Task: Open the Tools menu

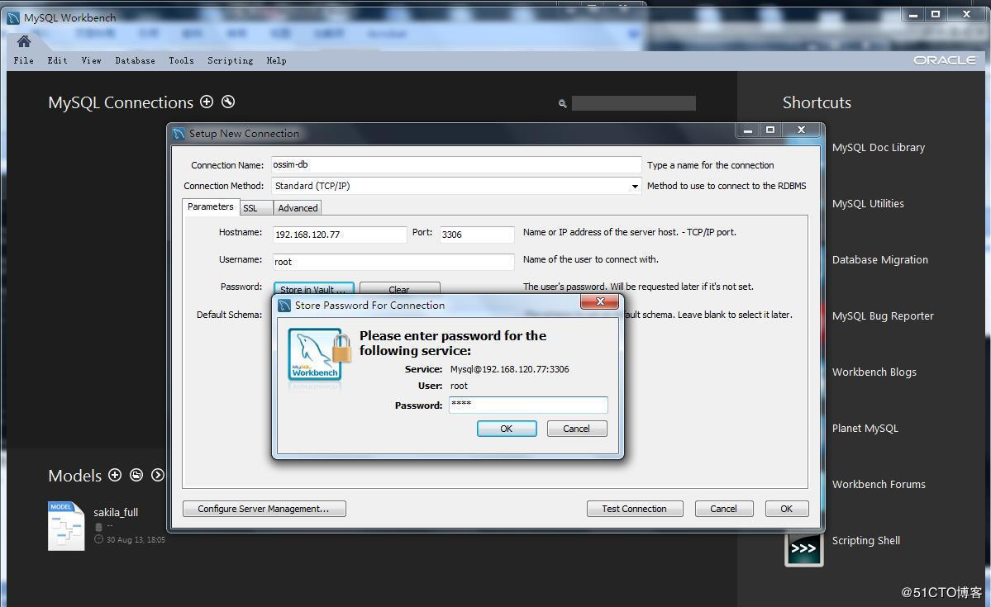Action: coord(181,60)
